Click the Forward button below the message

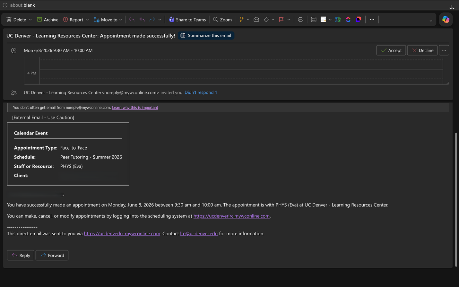coord(52,256)
